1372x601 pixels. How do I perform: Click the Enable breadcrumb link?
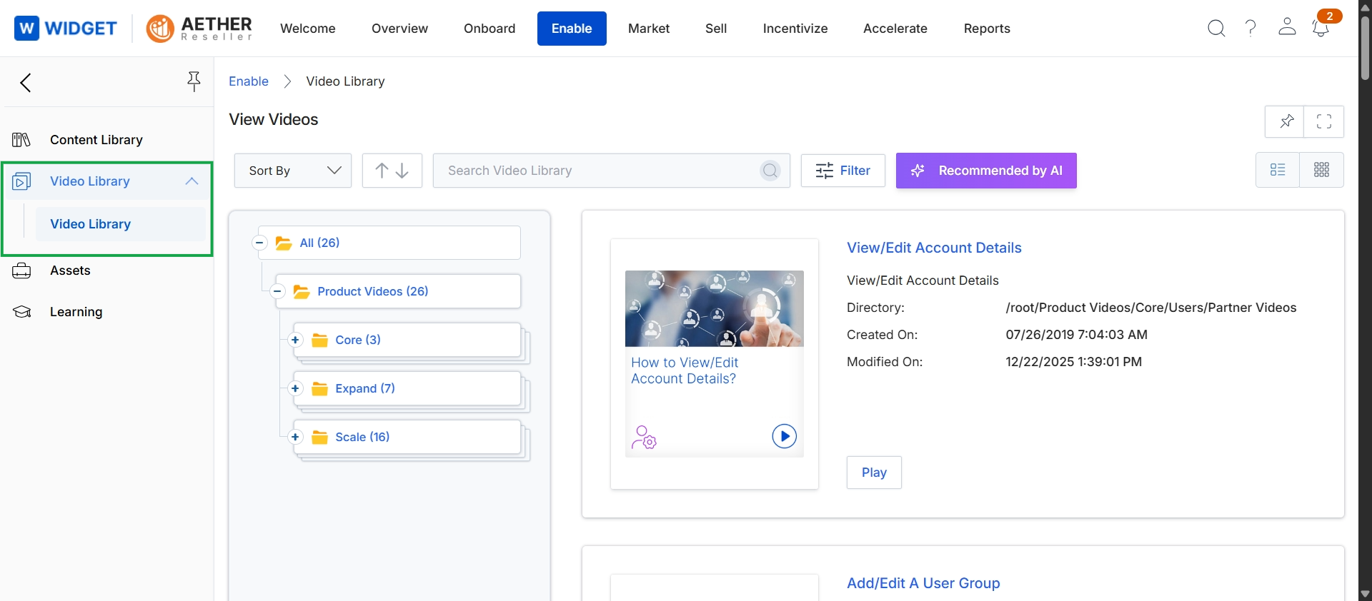[x=249, y=81]
